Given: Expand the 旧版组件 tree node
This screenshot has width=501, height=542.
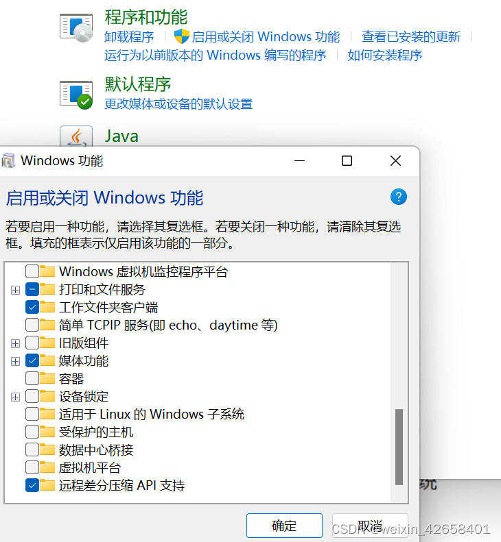Looking at the screenshot, I should coord(15,343).
